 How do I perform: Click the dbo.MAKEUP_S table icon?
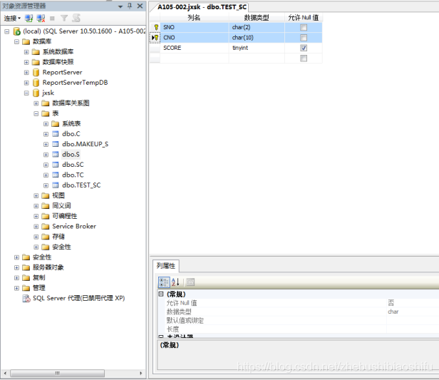point(56,144)
